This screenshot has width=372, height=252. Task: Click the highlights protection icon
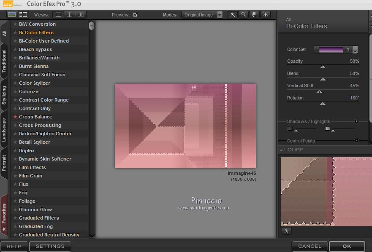pos(327,129)
